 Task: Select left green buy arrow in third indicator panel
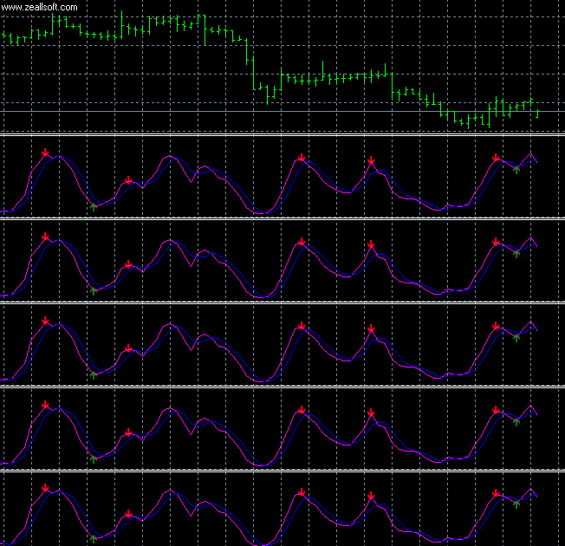(x=93, y=374)
